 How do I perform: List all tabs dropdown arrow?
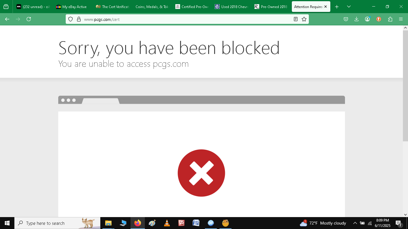349,7
